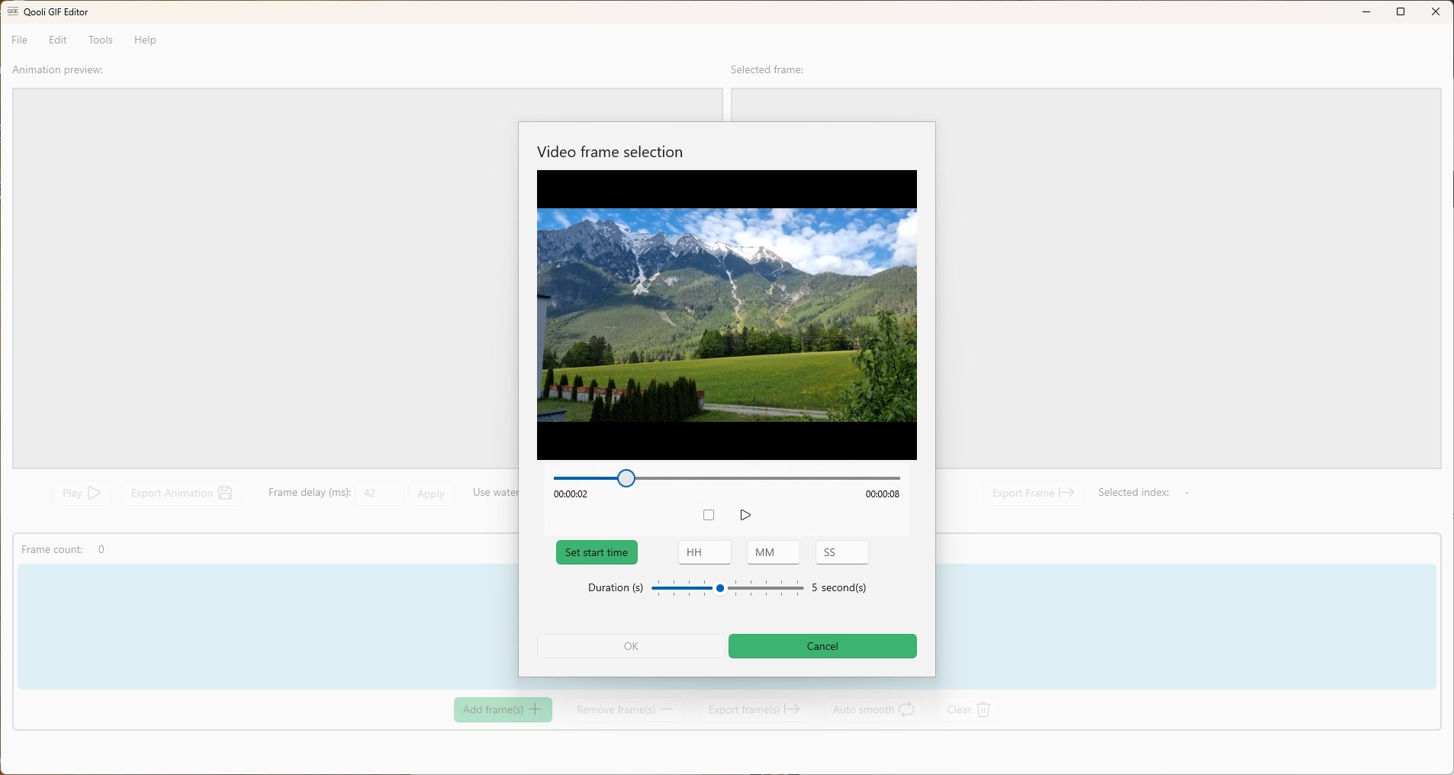Click Export Animation button

182,493
